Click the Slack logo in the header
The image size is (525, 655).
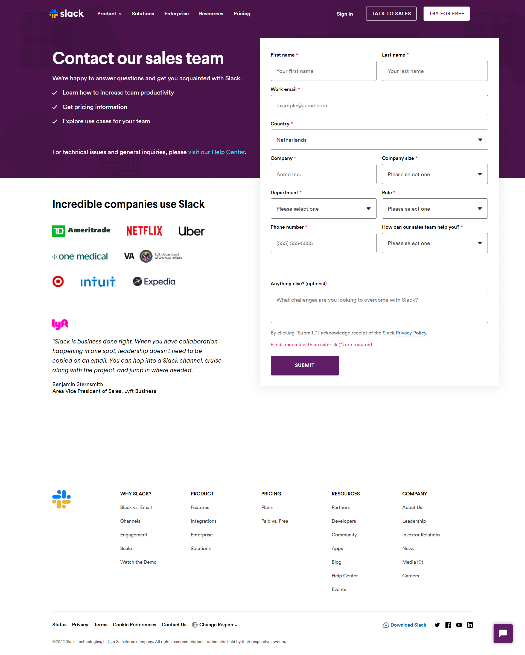tap(66, 13)
